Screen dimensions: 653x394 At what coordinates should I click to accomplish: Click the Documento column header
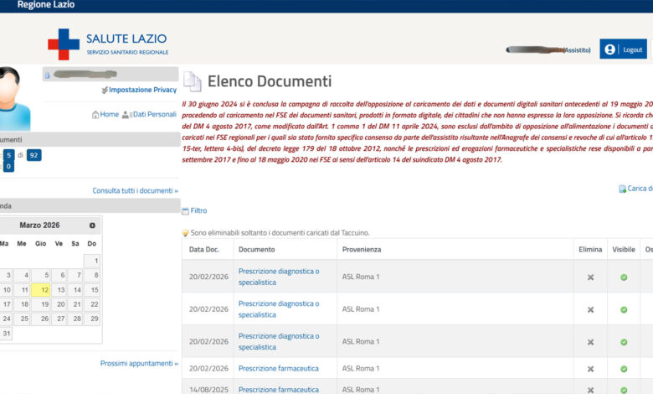click(x=256, y=250)
